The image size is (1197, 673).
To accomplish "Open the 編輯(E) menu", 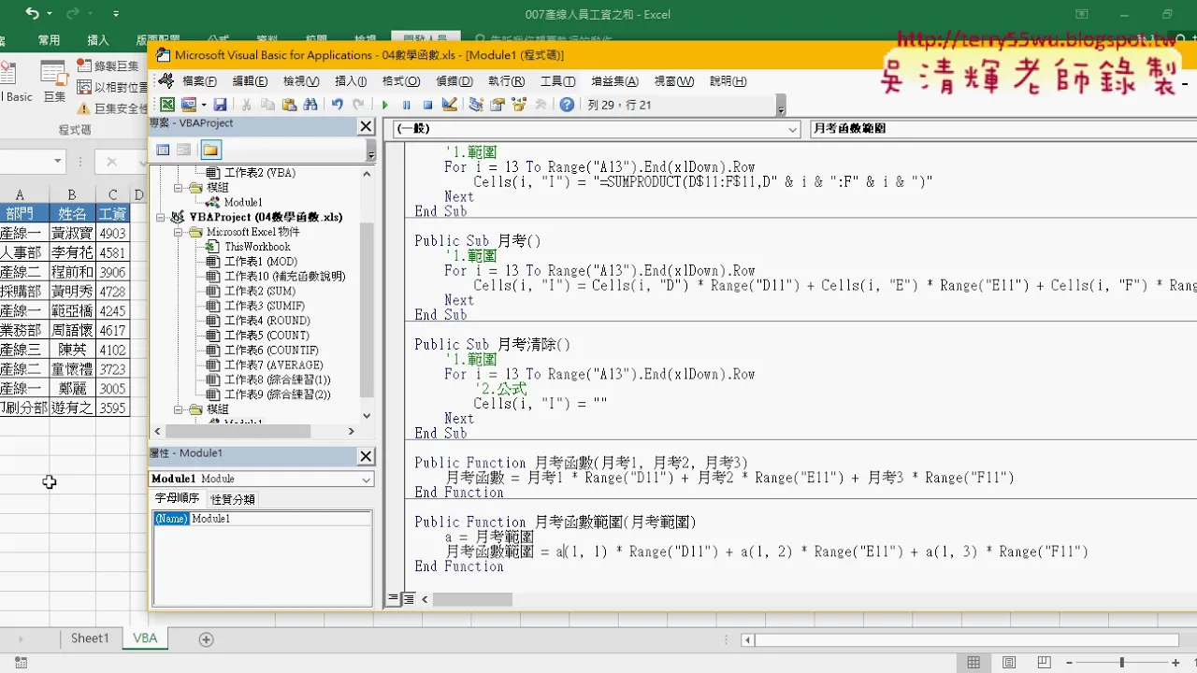I will click(250, 81).
